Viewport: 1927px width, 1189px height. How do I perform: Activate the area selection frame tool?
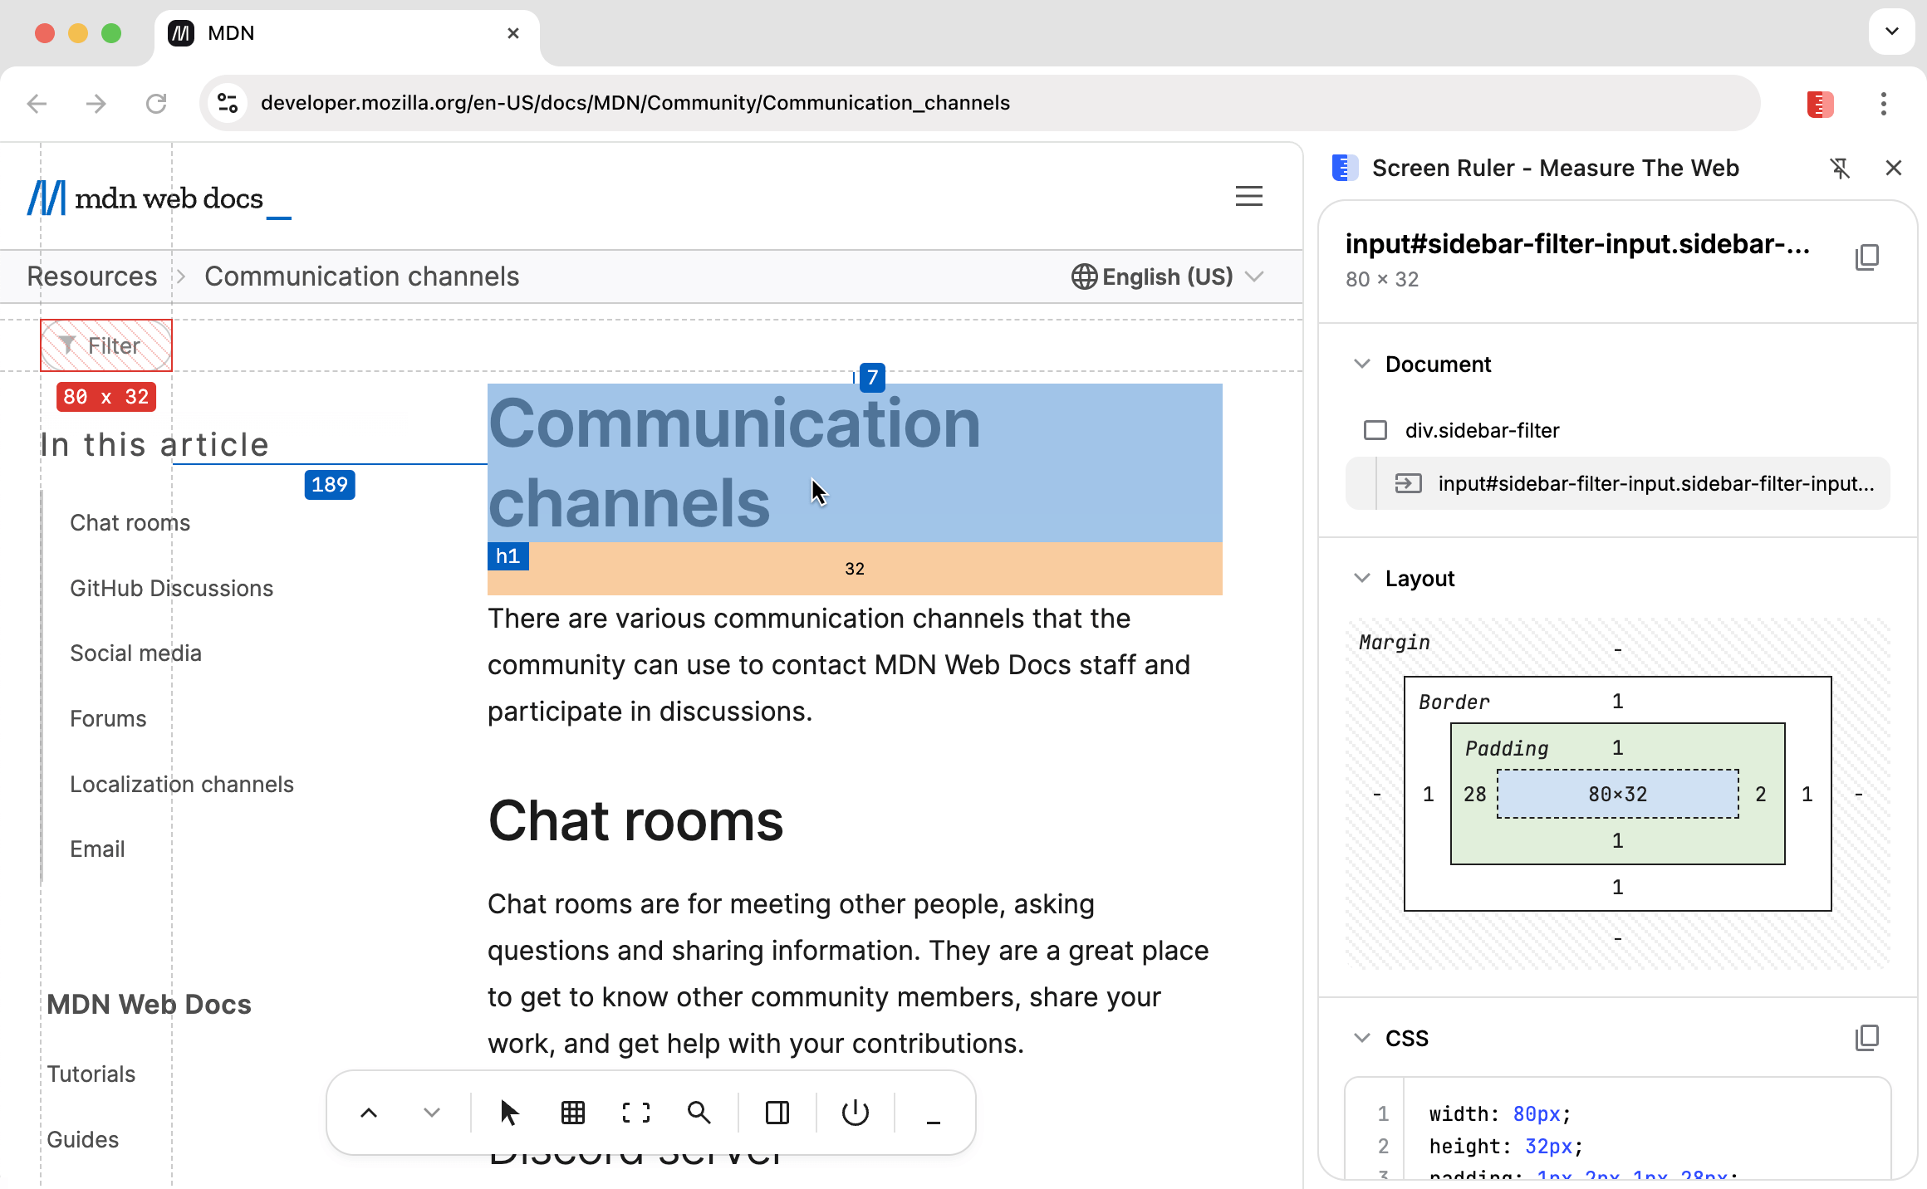click(x=636, y=1113)
